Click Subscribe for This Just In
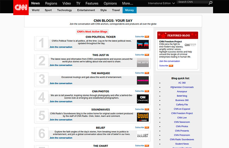This screenshot has height=148, width=229. [140, 55]
